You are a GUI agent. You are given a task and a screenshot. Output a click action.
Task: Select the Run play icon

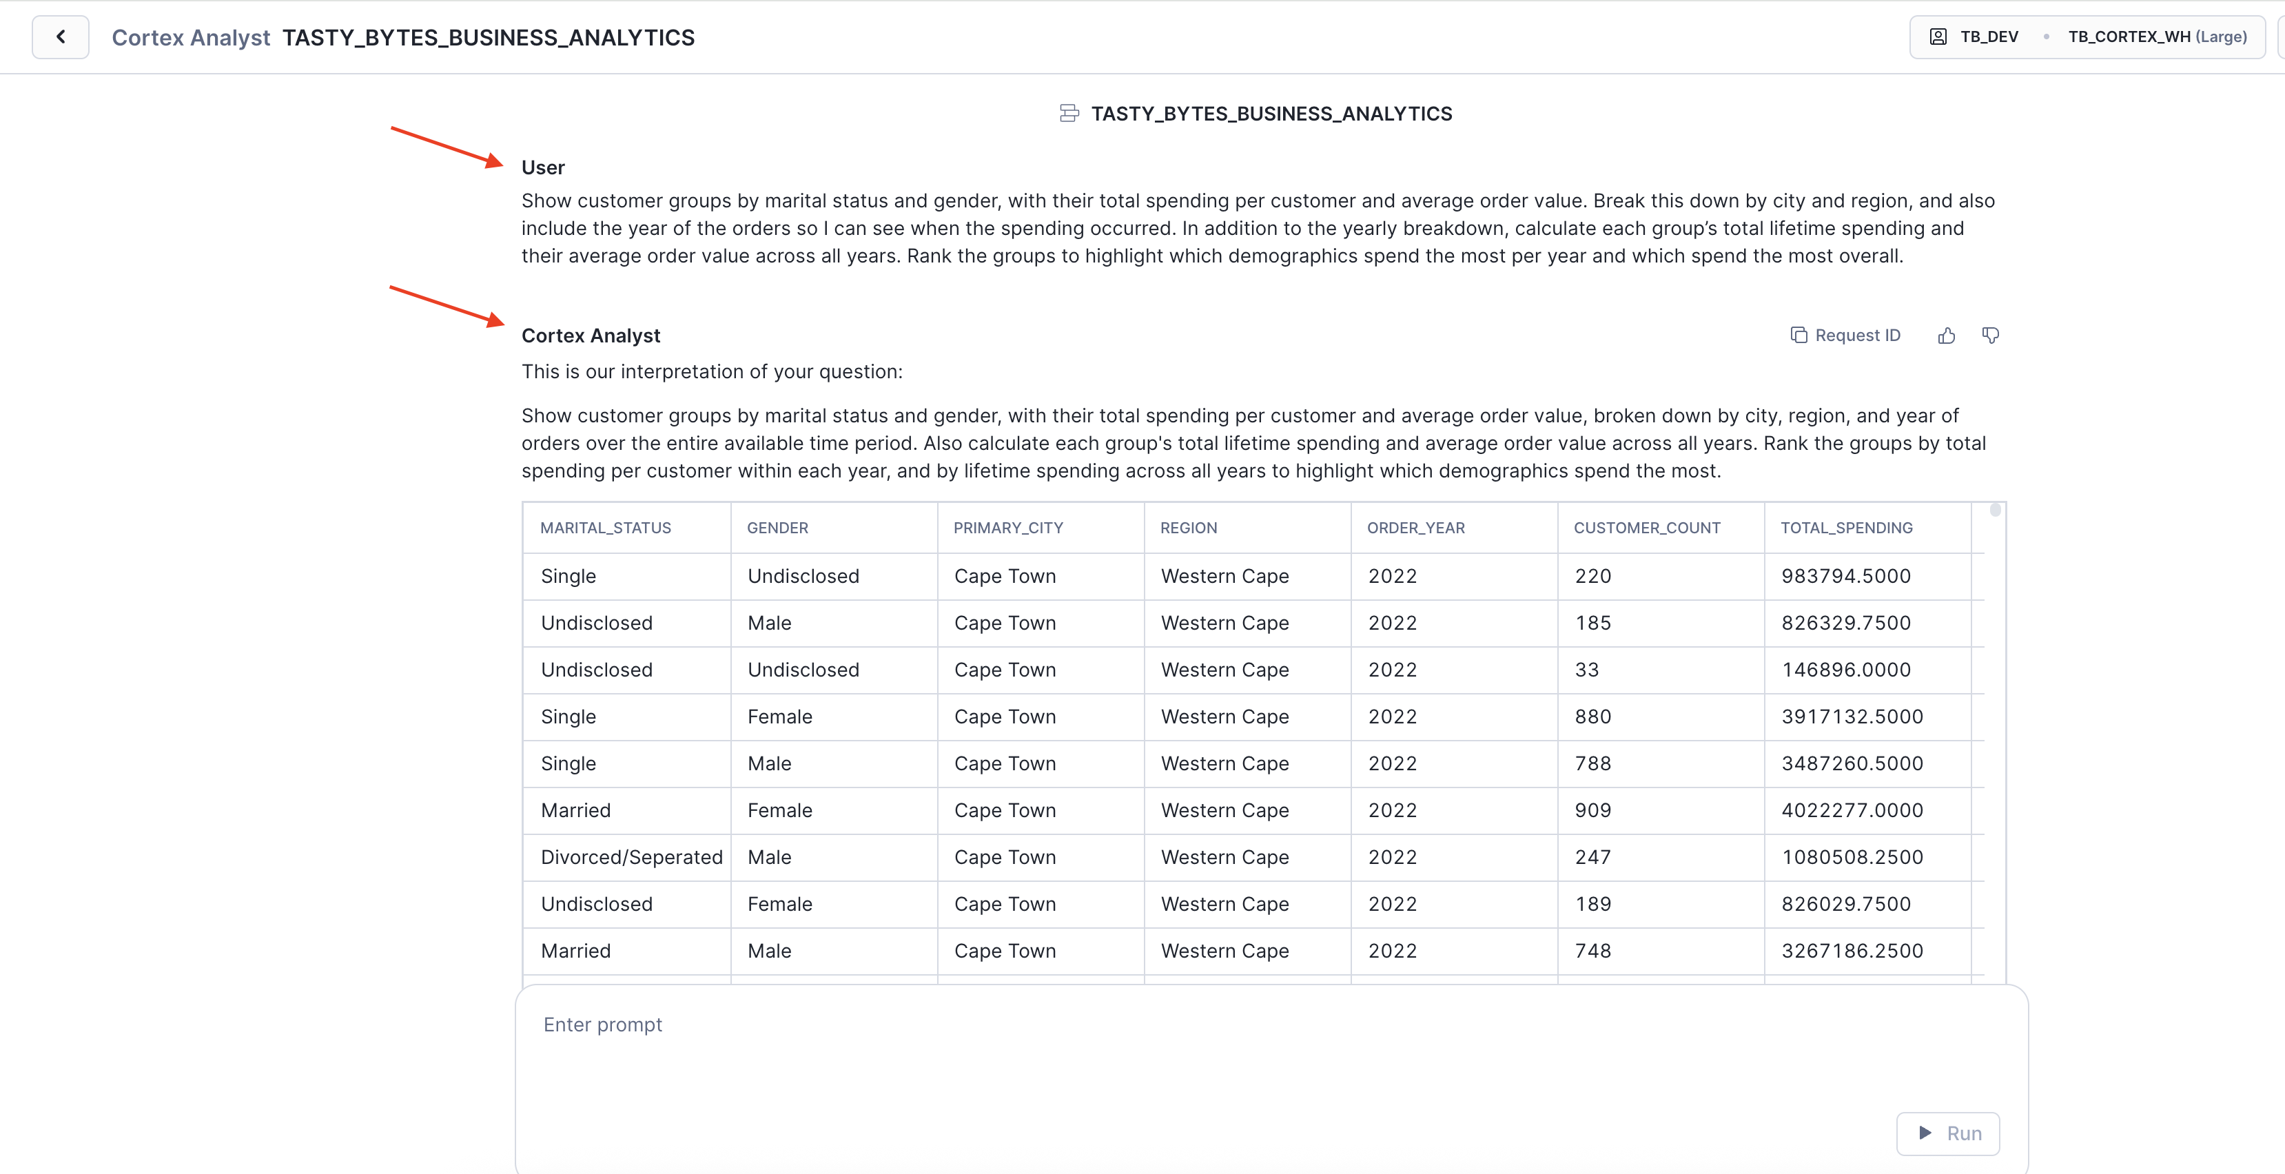(1926, 1133)
